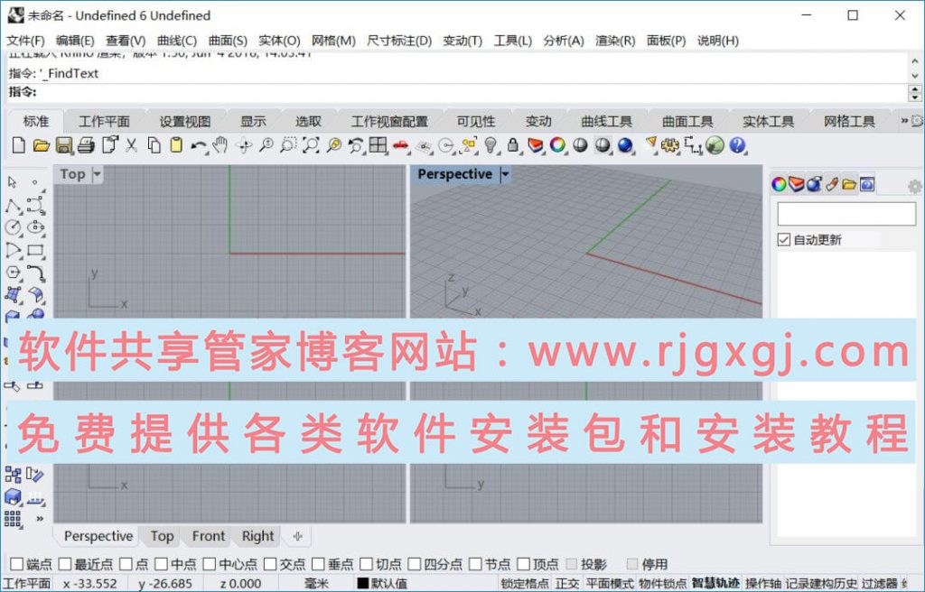Add a viewport tab with plus button
925x592 pixels.
point(298,536)
